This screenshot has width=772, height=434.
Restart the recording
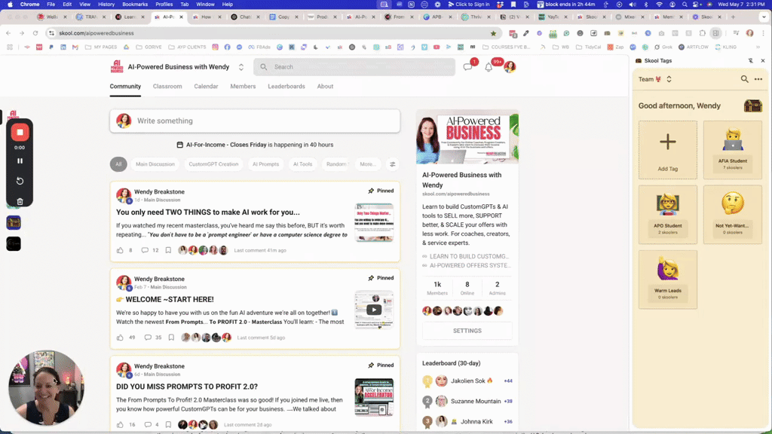tap(20, 181)
